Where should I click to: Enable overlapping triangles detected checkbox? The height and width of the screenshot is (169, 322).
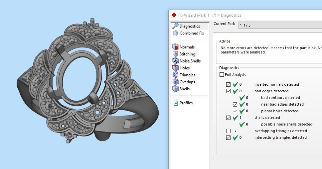pos(228,131)
